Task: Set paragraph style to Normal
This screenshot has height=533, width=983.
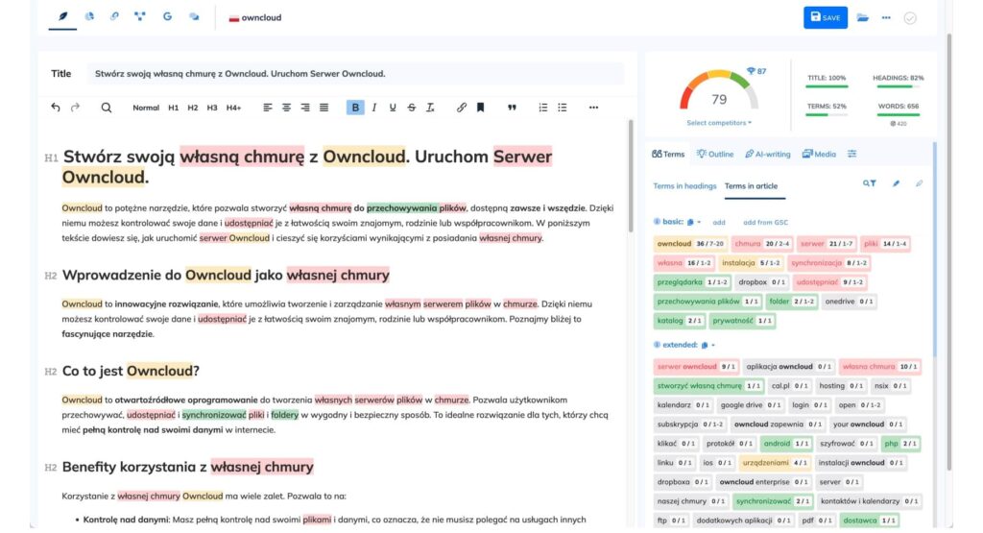Action: [146, 108]
